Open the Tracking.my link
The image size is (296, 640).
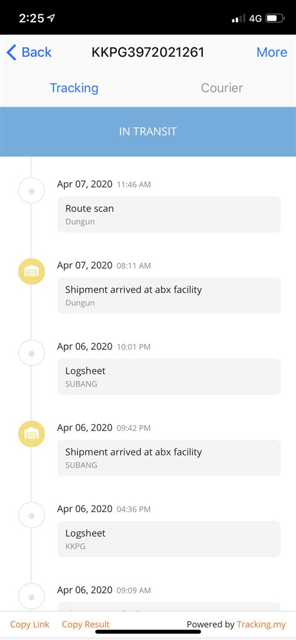coord(261,624)
